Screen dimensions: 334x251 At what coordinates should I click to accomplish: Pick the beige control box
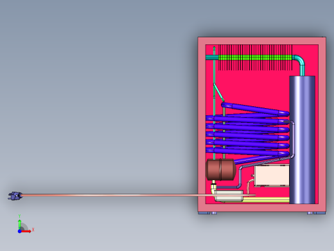[272, 176]
